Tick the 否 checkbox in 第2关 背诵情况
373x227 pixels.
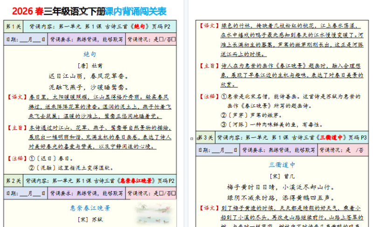point(173,194)
